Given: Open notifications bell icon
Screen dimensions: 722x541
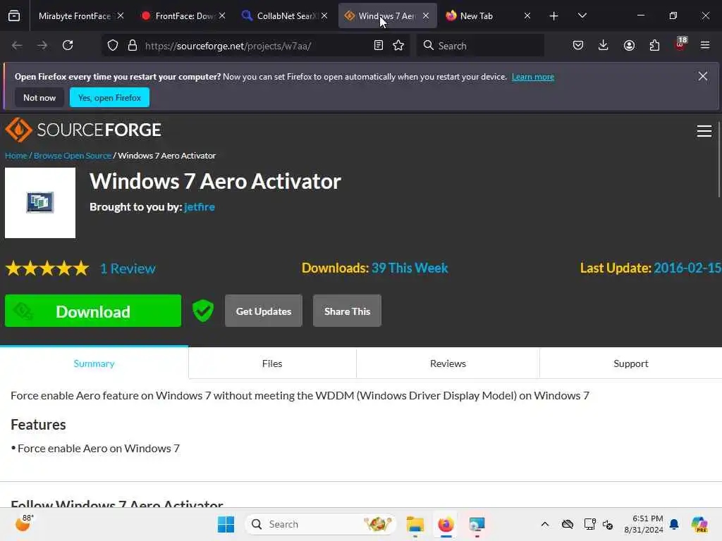Looking at the screenshot, I should [x=674, y=524].
